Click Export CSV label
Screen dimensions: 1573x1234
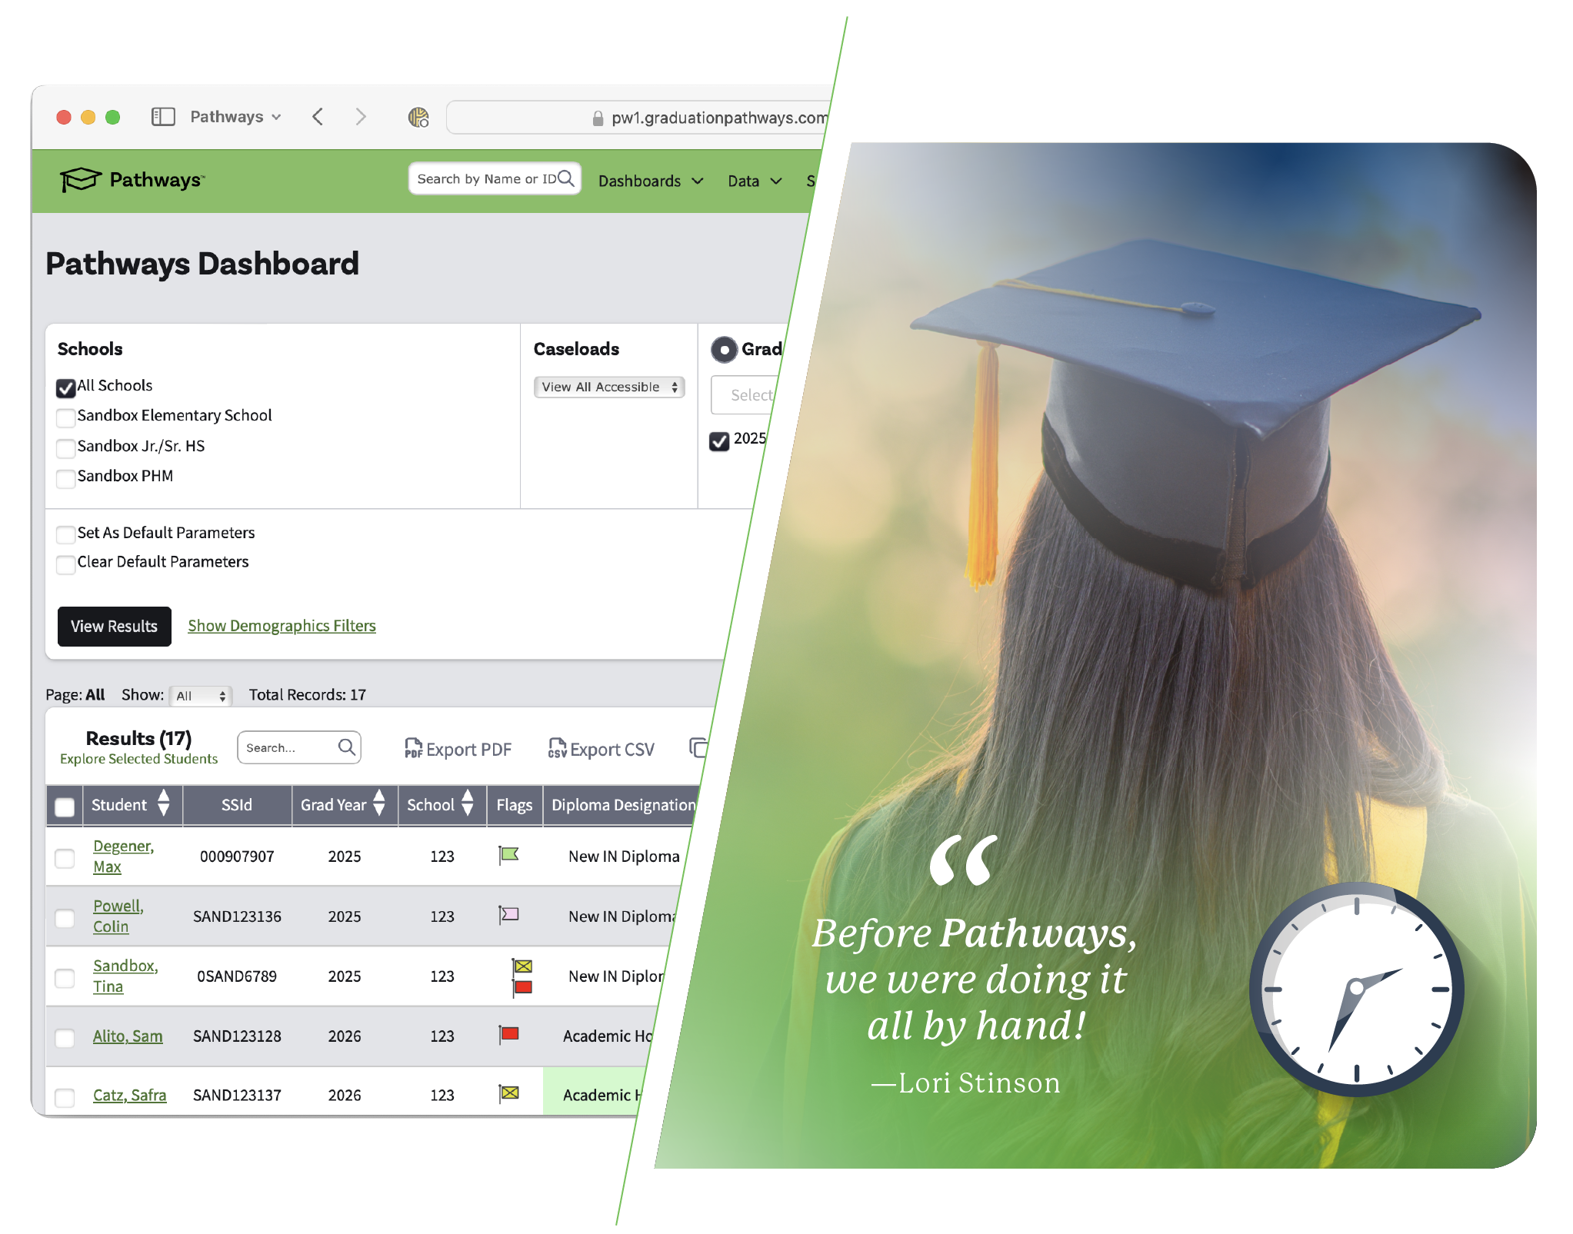612,750
